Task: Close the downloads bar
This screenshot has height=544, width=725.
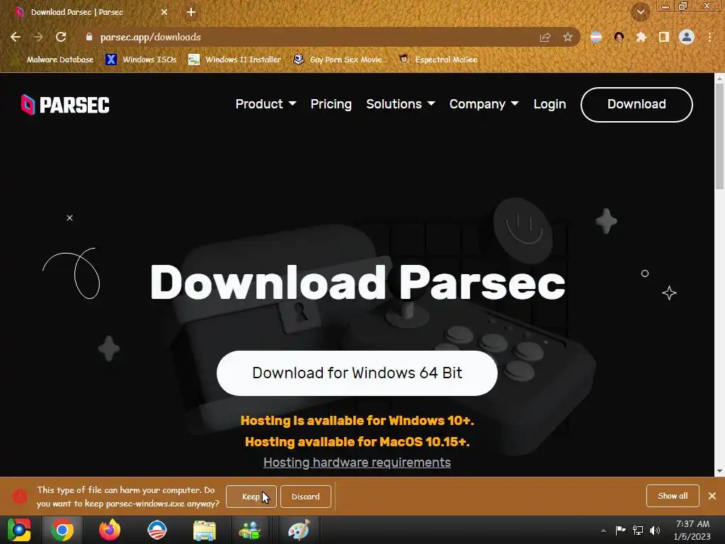Action: (712, 496)
